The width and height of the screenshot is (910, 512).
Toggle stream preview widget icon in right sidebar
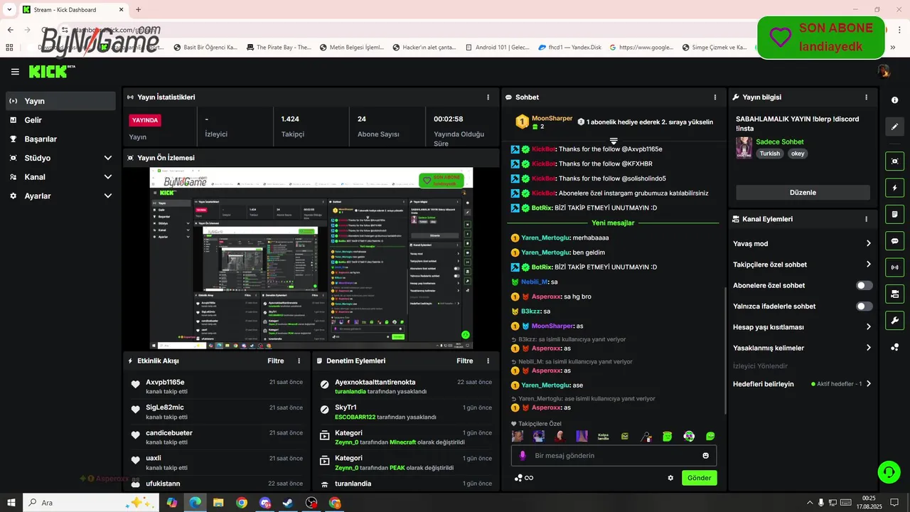[895, 161]
